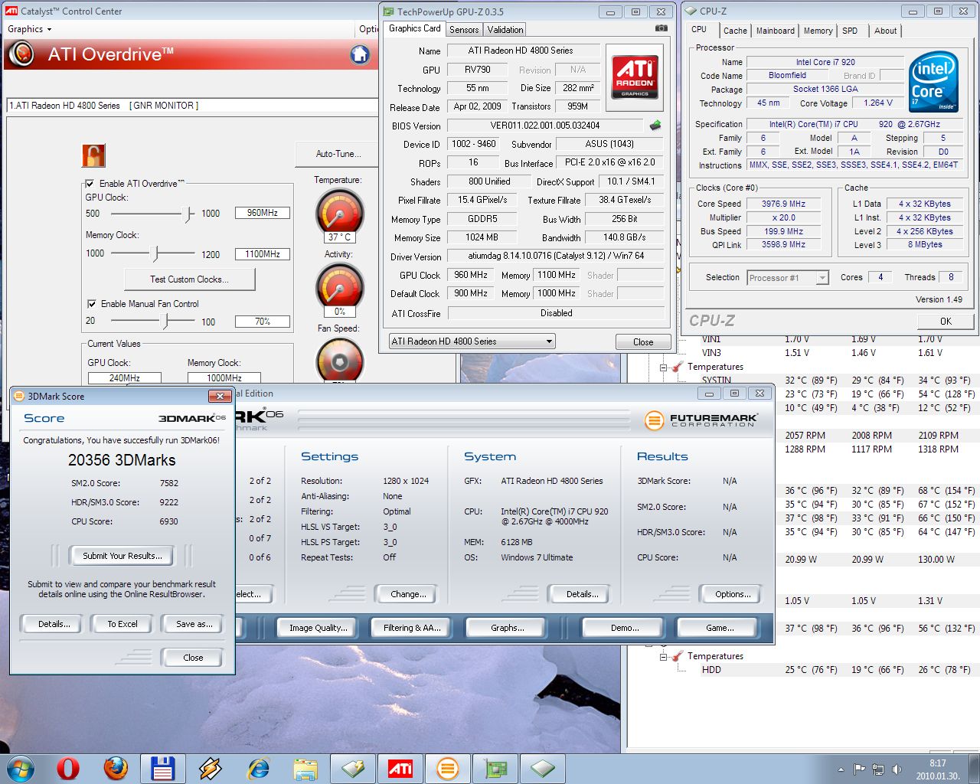The width and height of the screenshot is (980, 784).
Task: Collapse the Temperatures node above HDD
Action: (664, 656)
